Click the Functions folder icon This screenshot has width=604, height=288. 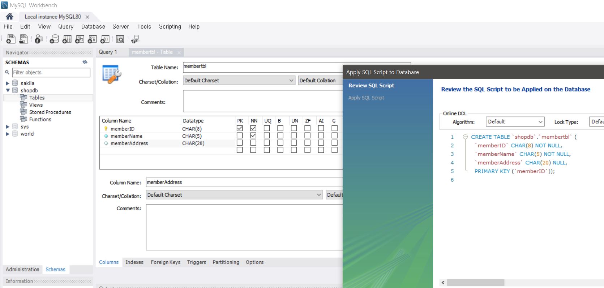click(23, 119)
